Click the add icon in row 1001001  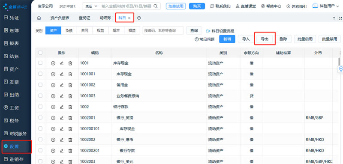coord(53,74)
